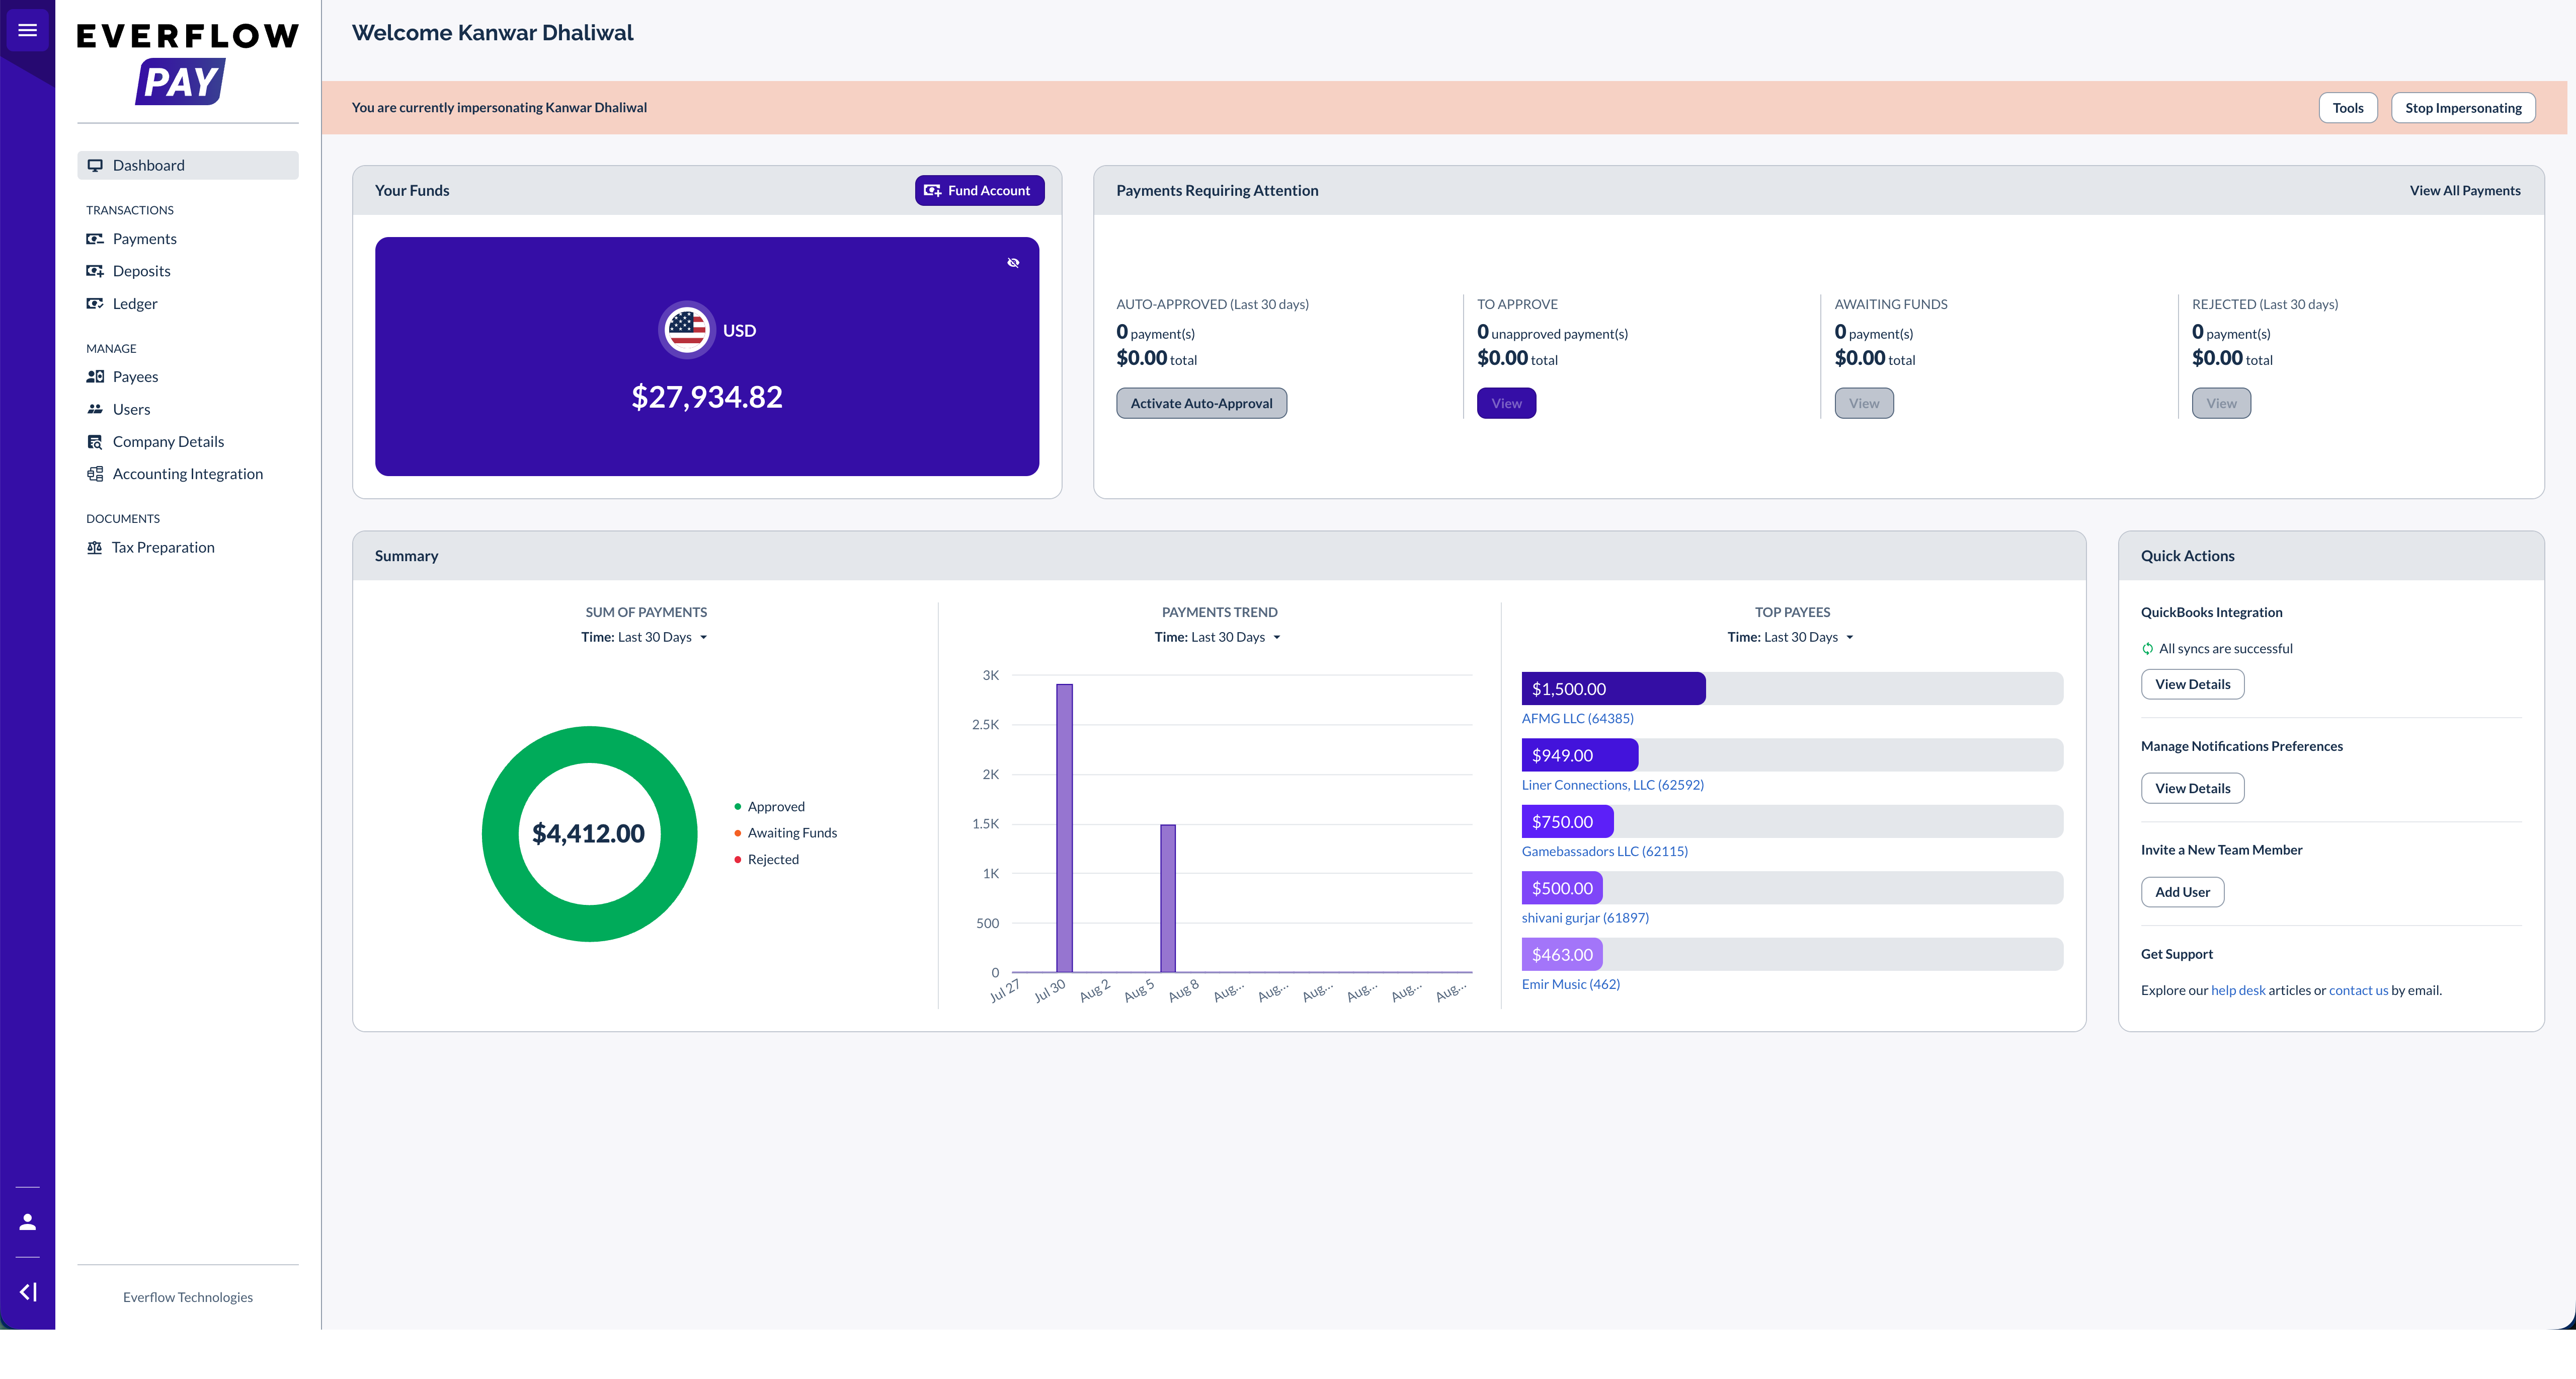Open the hamburger menu icon
The width and height of the screenshot is (2576, 1379).
(x=28, y=30)
